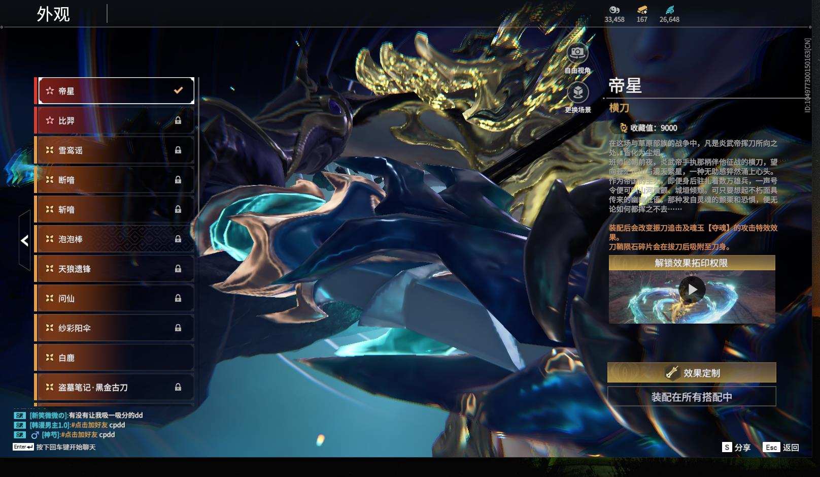
Task: Click the 帝星 title in details panel
Action: coord(625,85)
